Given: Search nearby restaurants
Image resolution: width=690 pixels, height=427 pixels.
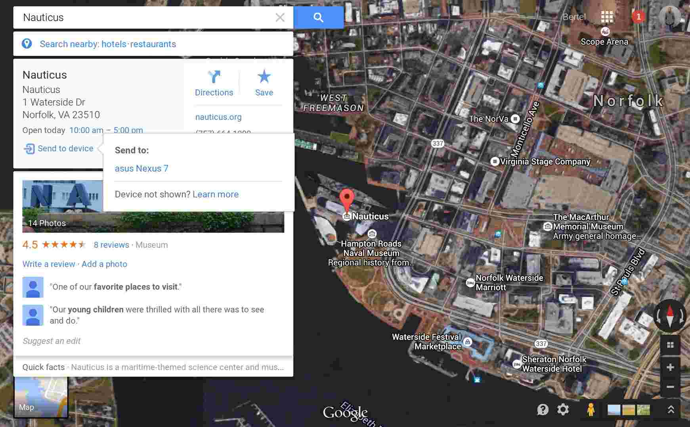Looking at the screenshot, I should 153,44.
